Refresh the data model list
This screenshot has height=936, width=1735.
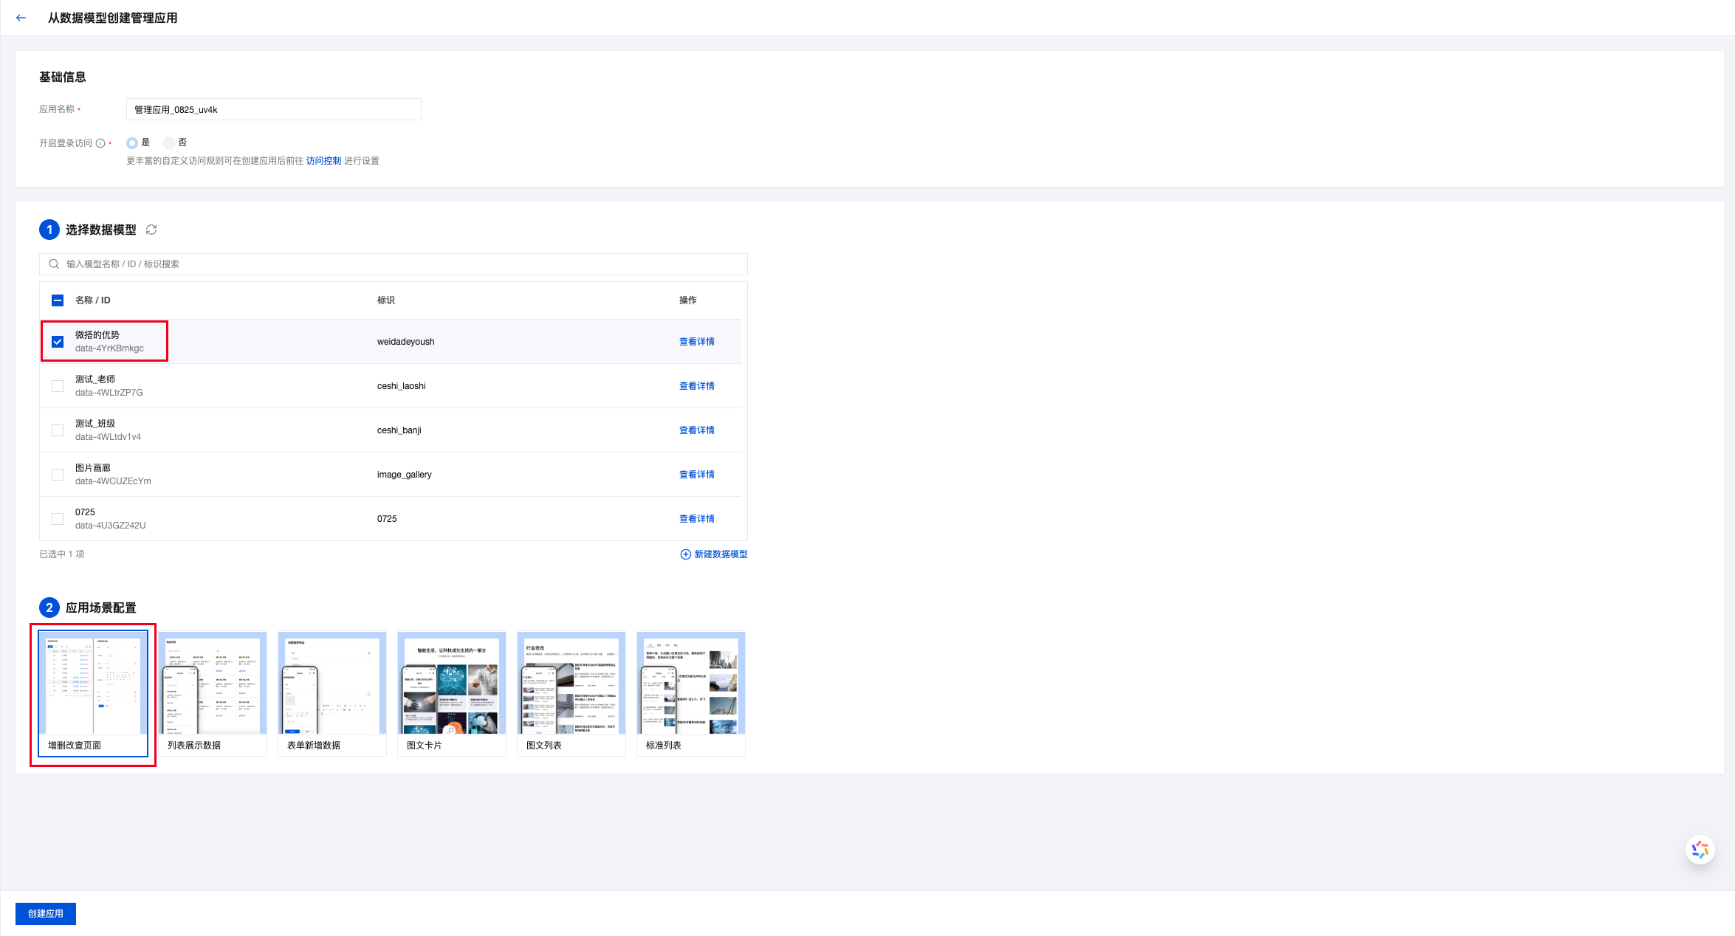coord(151,230)
